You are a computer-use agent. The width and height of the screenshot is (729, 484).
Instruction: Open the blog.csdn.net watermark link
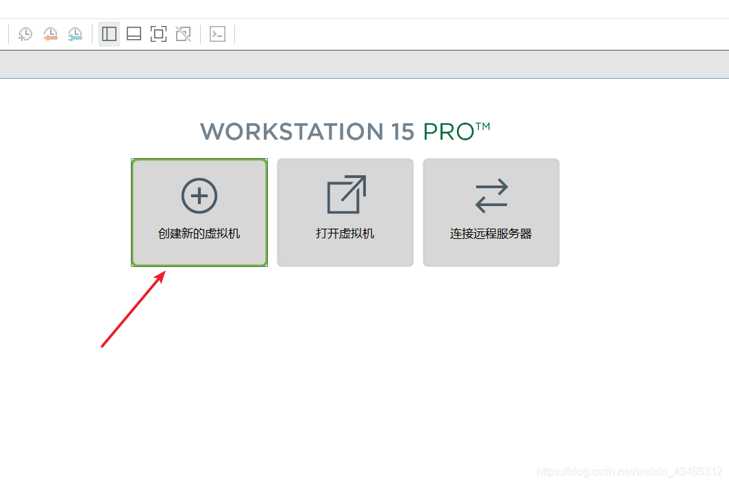click(630, 472)
